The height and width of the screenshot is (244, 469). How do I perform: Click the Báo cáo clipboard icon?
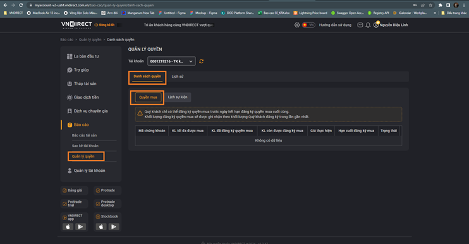coord(70,125)
